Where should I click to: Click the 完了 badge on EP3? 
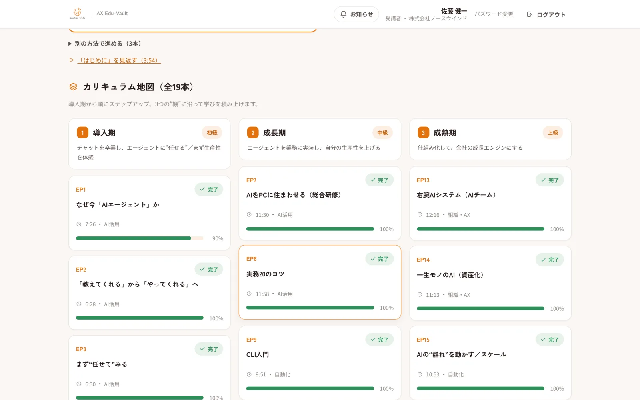[x=209, y=349]
